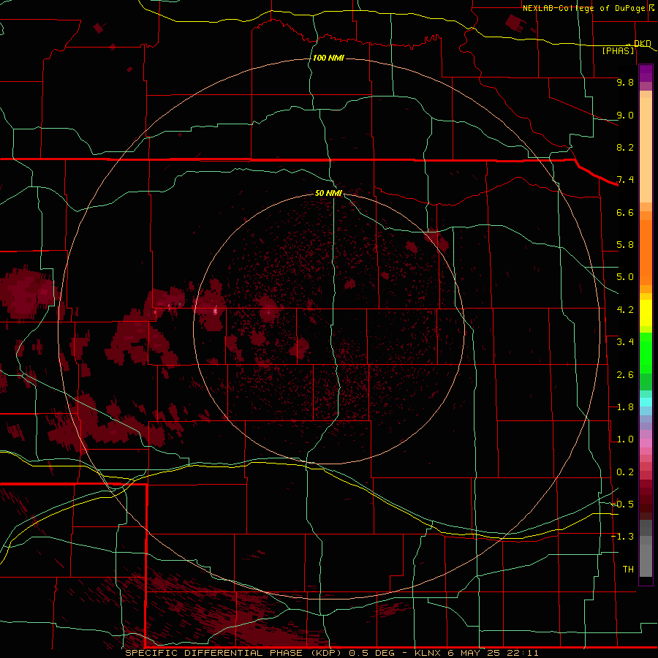Click the logo icon after DuPage
The image size is (658, 658).
coord(651,7)
